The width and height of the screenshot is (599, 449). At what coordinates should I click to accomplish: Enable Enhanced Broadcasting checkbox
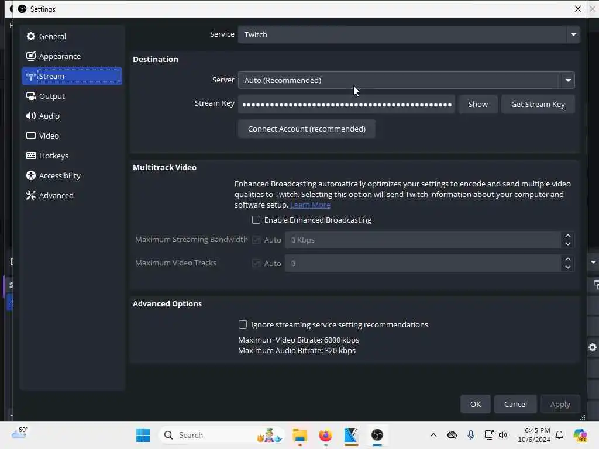(256, 220)
